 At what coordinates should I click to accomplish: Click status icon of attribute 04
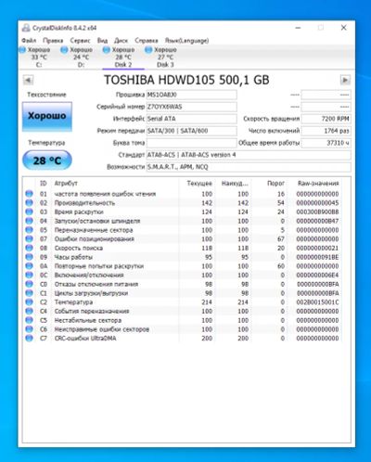29,221
